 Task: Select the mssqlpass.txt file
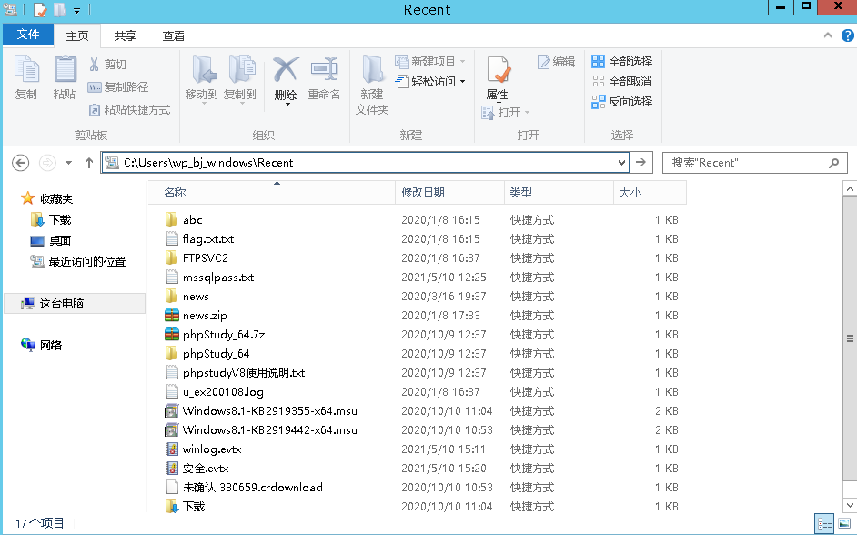tap(218, 278)
